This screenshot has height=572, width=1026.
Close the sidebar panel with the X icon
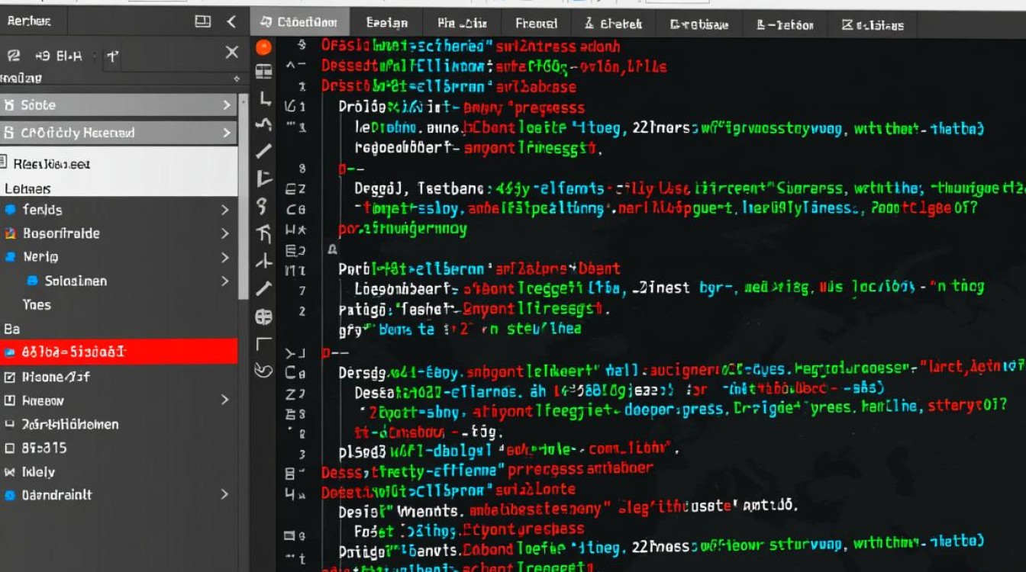coord(232,53)
